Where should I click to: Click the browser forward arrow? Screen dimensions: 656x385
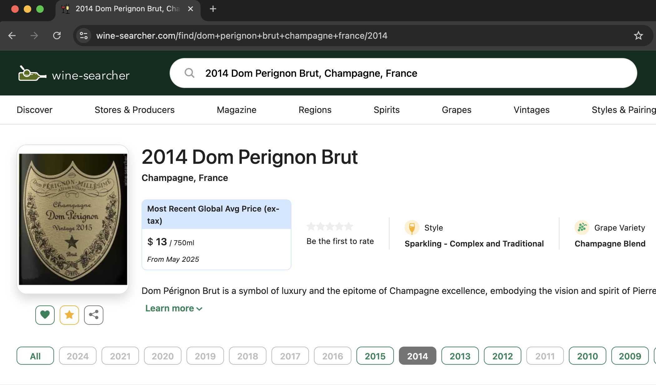click(x=34, y=36)
